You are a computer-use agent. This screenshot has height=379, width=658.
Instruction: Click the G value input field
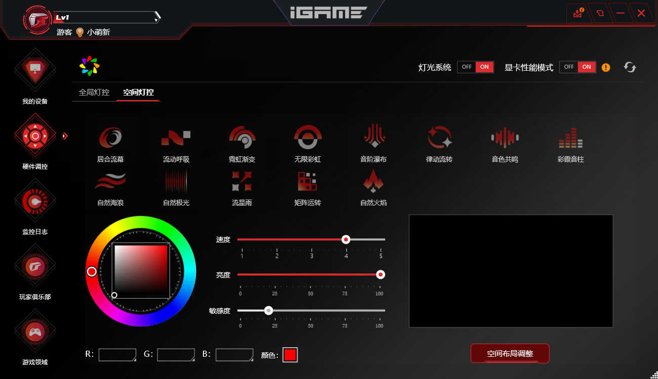click(176, 355)
